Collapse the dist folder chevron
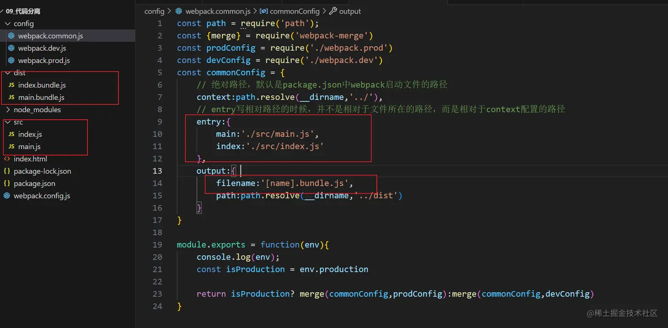 tap(8, 73)
